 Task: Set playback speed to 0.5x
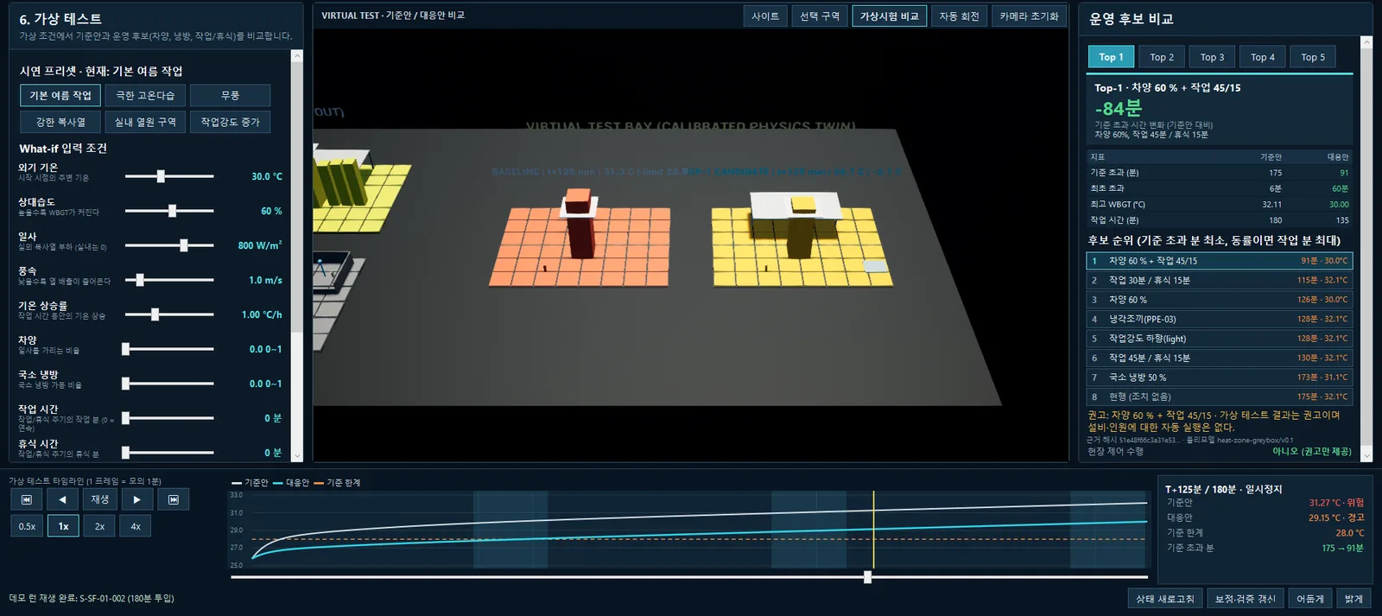coord(27,526)
